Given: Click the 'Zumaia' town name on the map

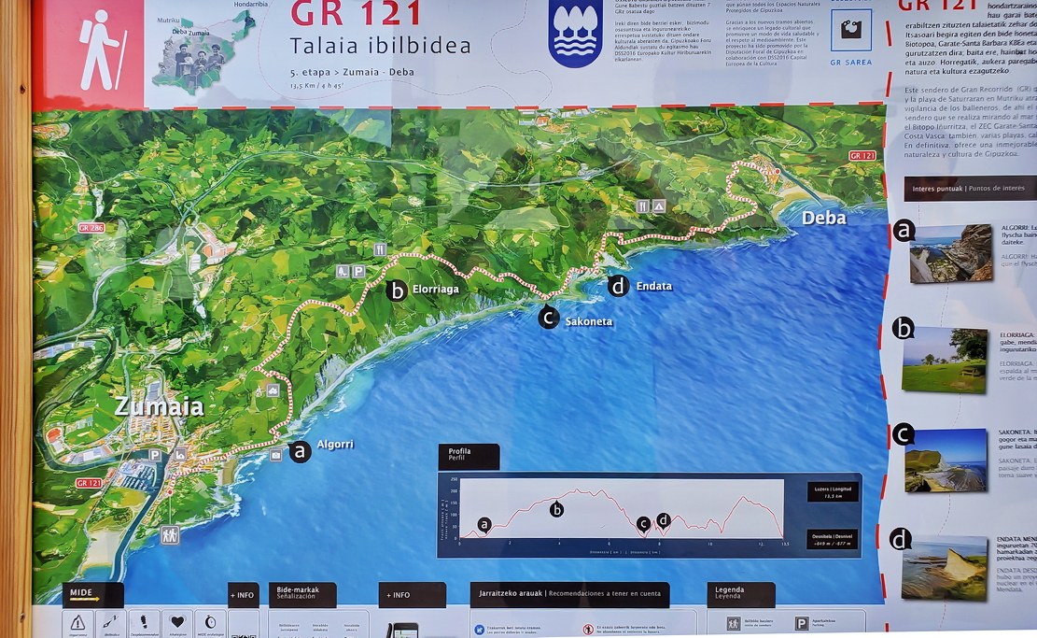Looking at the screenshot, I should point(159,406).
